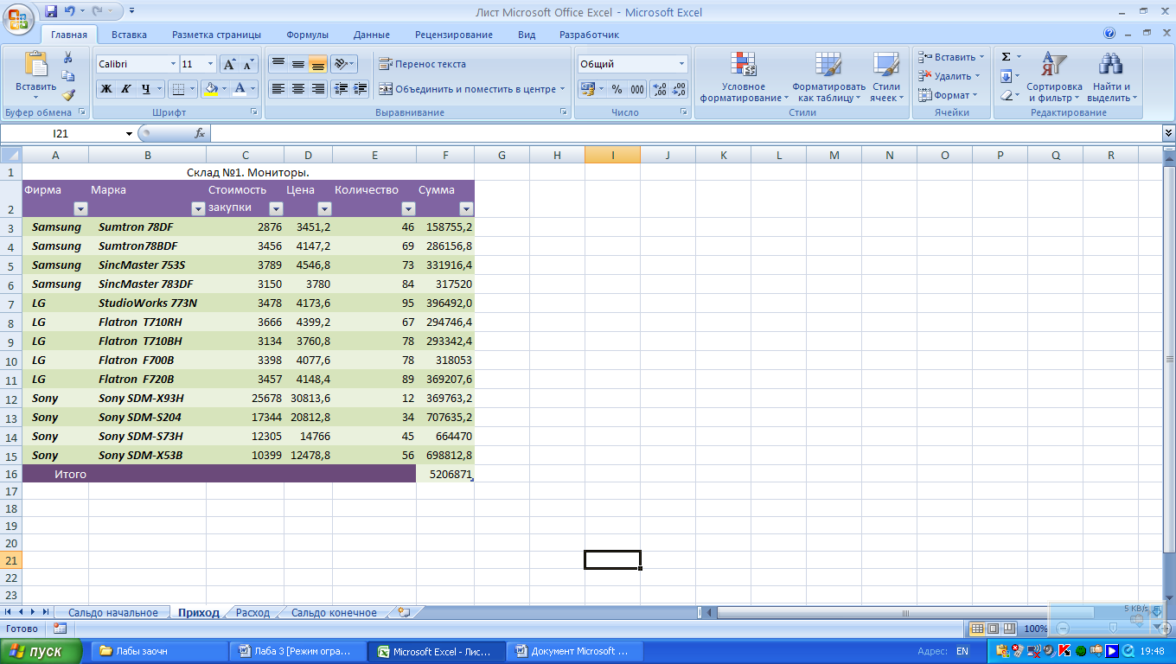Open the font size 11 dropdown
The width and height of the screenshot is (1176, 664).
click(210, 64)
